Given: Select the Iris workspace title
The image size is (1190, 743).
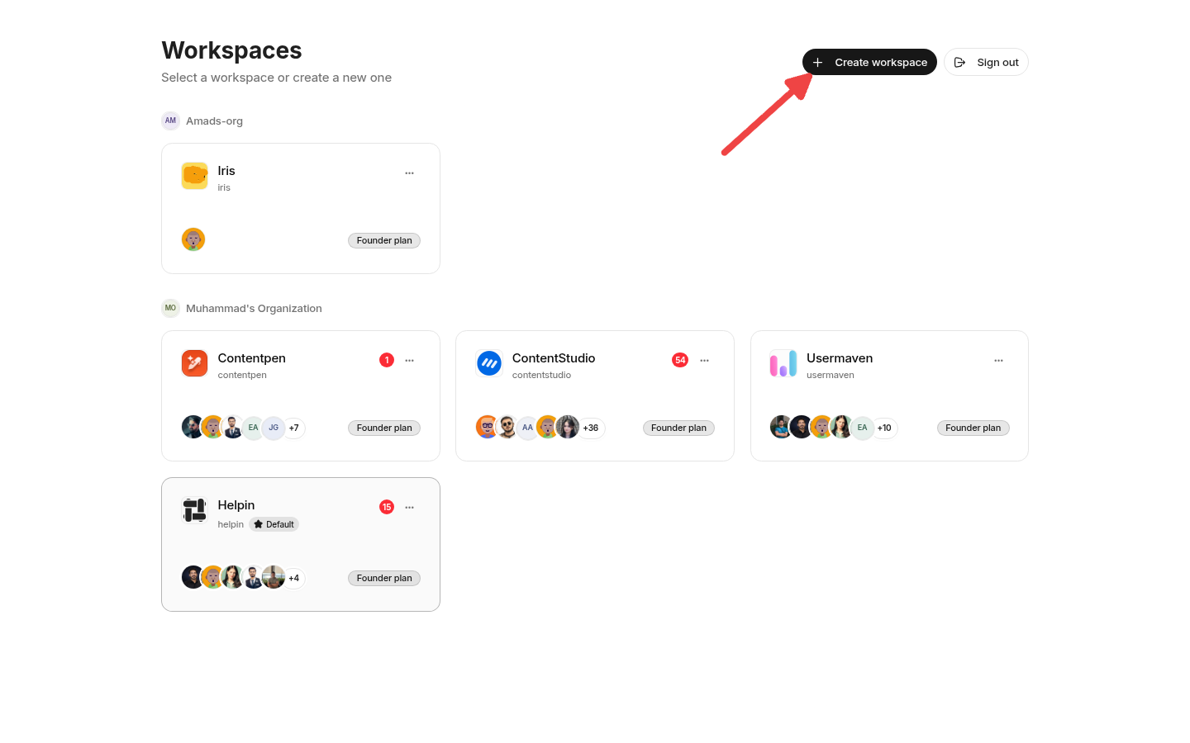Looking at the screenshot, I should [226, 171].
